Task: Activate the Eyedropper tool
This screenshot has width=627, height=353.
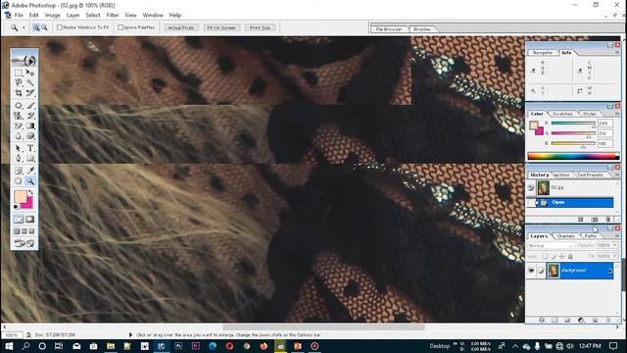Action: pyautogui.click(x=30, y=171)
